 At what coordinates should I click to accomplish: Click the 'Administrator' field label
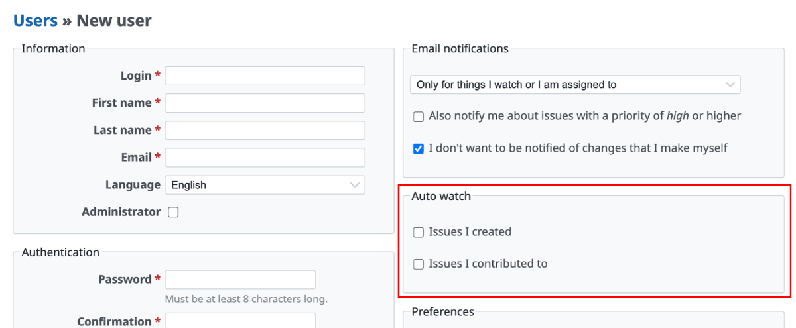coord(121,212)
